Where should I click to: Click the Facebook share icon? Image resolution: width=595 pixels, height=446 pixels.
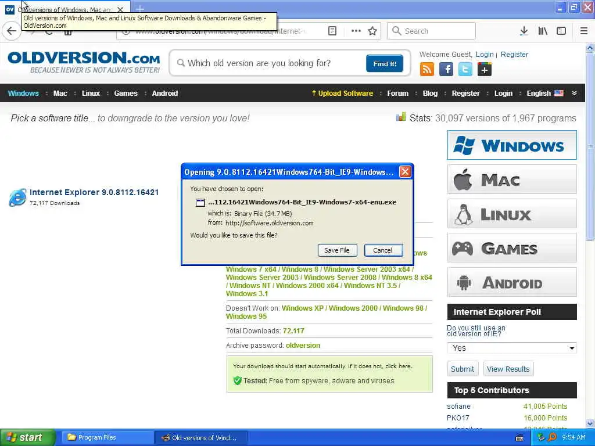click(446, 70)
